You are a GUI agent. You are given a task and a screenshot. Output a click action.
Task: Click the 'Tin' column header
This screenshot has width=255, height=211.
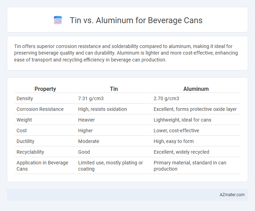[x=114, y=89]
